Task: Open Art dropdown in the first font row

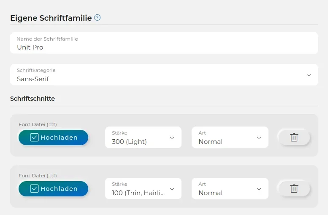Action: (230, 138)
